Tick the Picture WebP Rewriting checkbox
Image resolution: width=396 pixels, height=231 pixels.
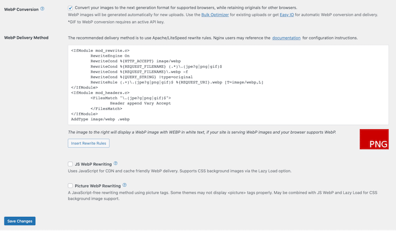(x=70, y=186)
